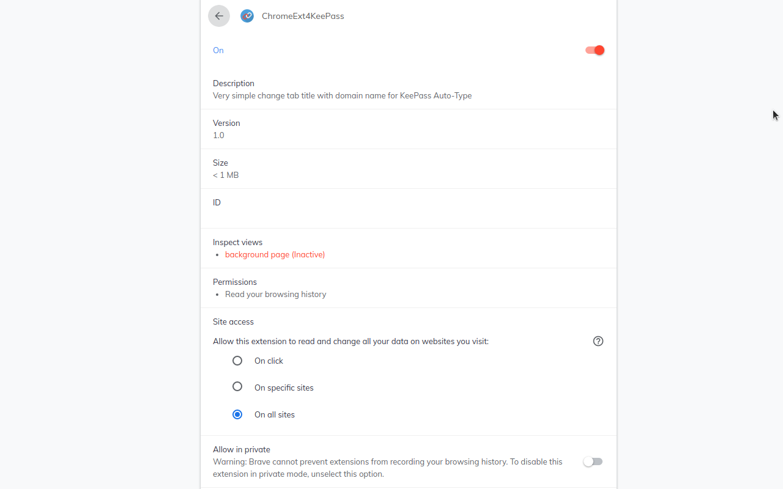Click the On status label
The height and width of the screenshot is (489, 783).
point(218,50)
